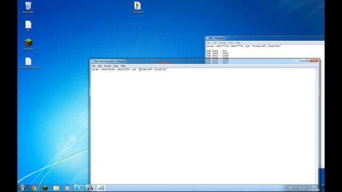Minimize the New Text Document Notepad window
The width and height of the screenshot is (342, 192).
pyautogui.click(x=302, y=61)
